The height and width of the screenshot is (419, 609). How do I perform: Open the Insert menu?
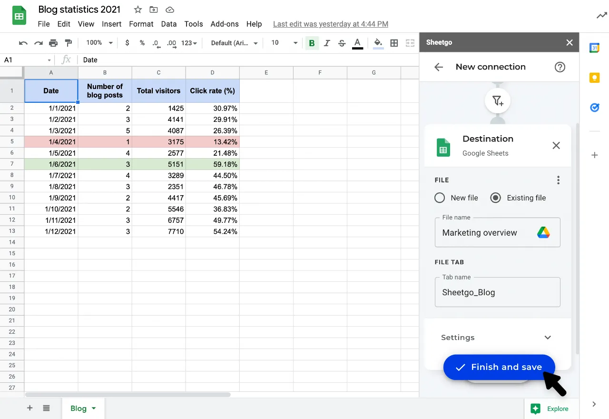point(112,24)
